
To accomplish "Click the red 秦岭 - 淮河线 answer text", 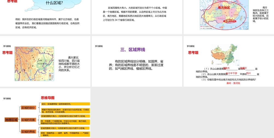I will pyautogui.click(x=233, y=83).
